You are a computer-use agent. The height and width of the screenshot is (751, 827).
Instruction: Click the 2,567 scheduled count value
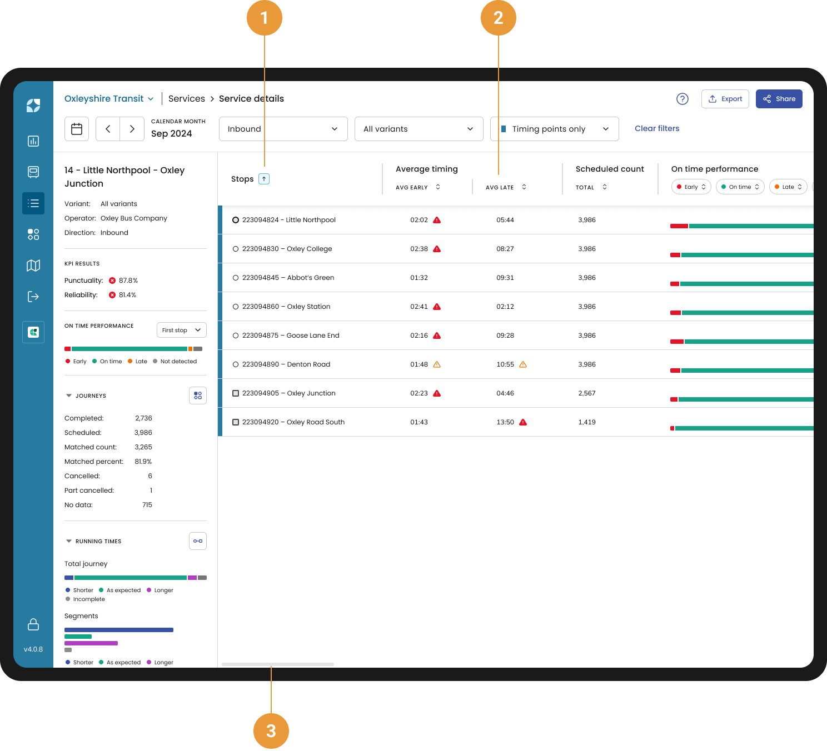click(587, 393)
